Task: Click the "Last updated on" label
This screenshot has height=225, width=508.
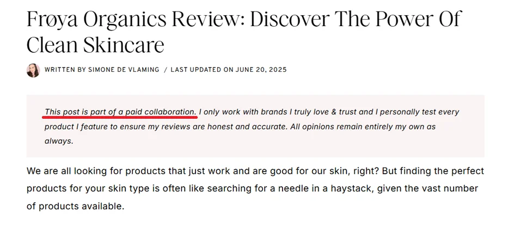Action: [x=200, y=70]
